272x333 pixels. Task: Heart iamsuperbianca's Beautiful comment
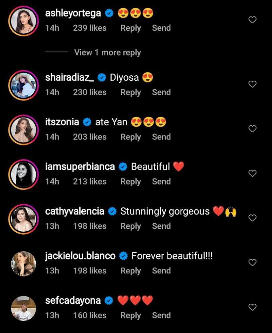252,173
